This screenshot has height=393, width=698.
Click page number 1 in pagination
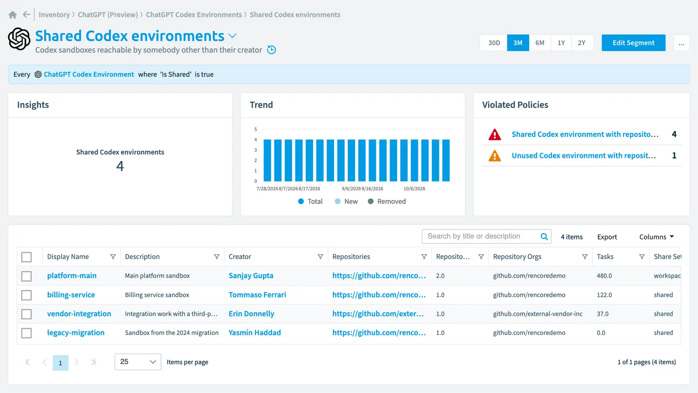[x=61, y=363]
